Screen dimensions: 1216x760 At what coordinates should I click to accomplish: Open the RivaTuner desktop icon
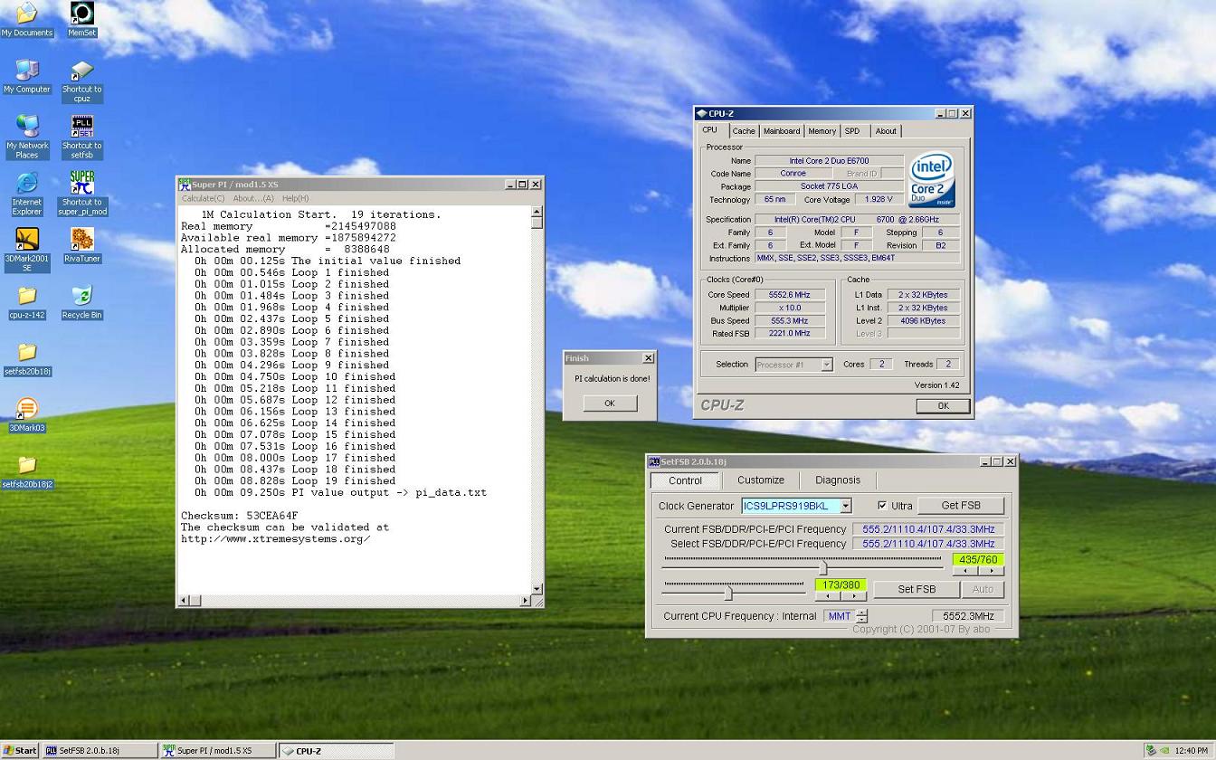(x=81, y=239)
